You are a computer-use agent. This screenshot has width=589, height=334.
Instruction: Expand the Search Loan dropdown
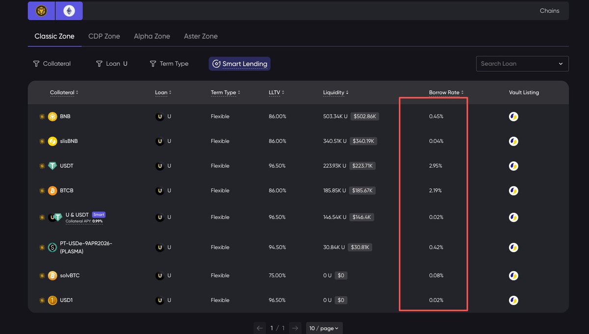(x=522, y=64)
